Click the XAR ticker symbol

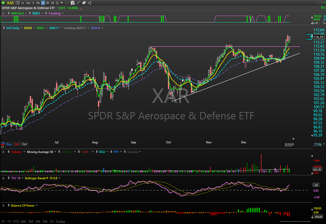point(10,3)
